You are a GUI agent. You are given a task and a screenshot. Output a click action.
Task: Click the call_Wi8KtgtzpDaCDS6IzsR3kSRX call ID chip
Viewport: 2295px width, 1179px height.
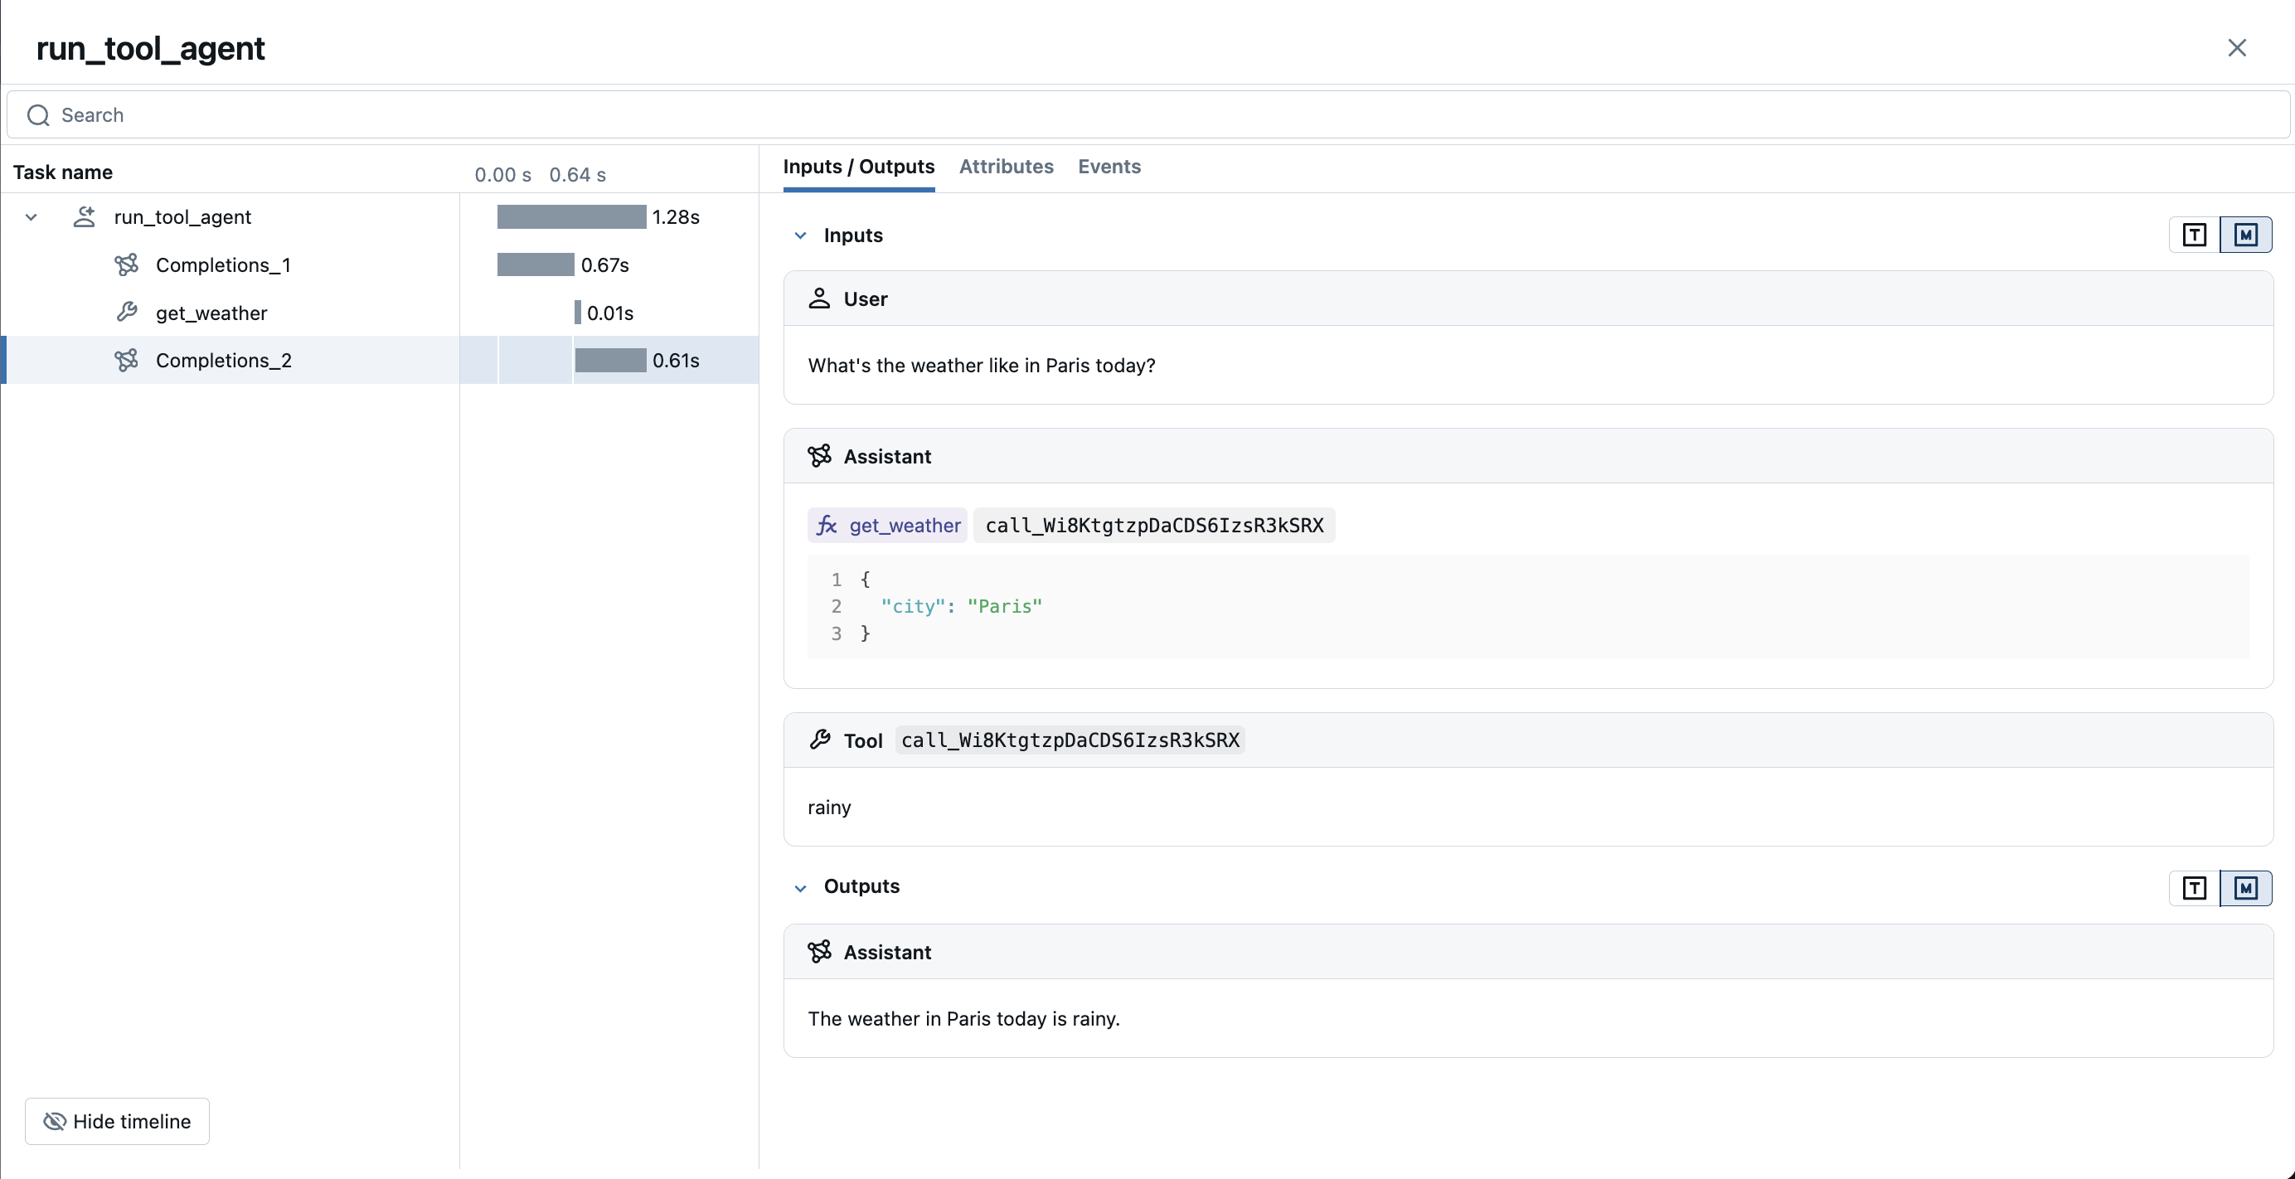pyautogui.click(x=1155, y=525)
